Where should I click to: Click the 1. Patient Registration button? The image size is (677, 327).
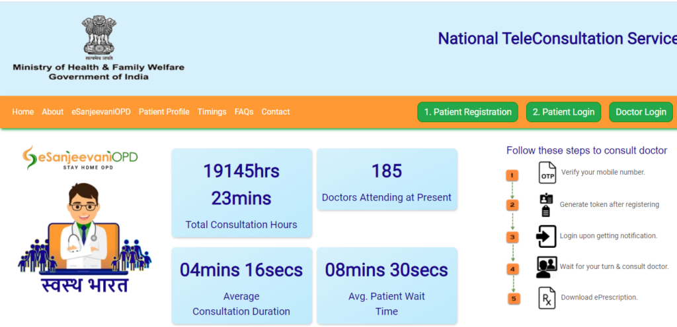(x=467, y=112)
